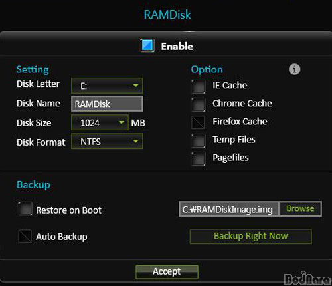Click the Browse button

tap(300, 209)
